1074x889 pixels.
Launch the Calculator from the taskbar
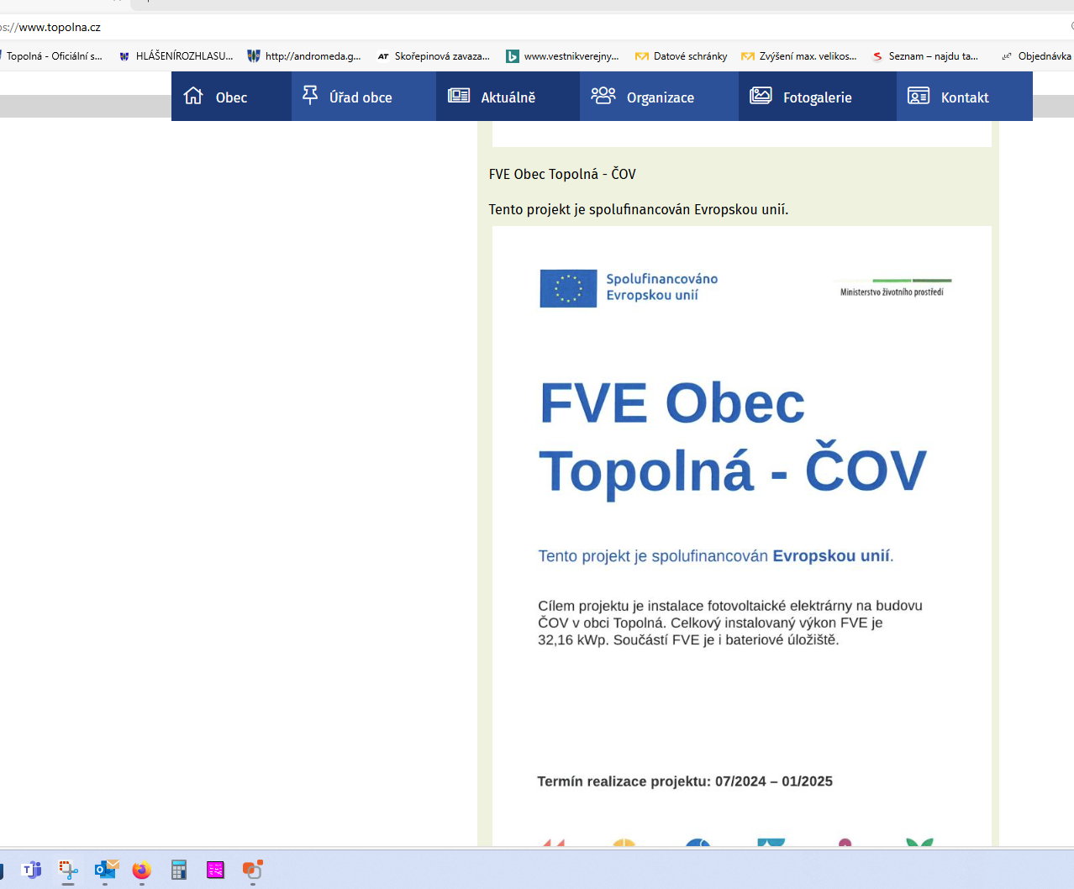(x=179, y=870)
